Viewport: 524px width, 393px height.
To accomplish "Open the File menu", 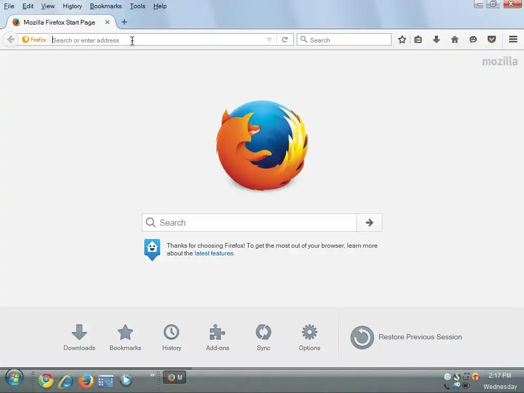I will (x=9, y=6).
